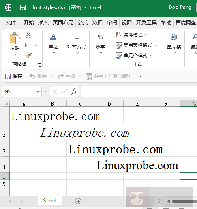Click the 重做 redo arrow
The height and width of the screenshot is (209, 197).
click(x=61, y=76)
